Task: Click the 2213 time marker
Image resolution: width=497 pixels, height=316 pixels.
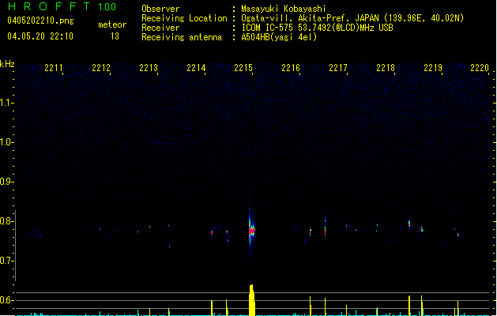Action: [149, 69]
